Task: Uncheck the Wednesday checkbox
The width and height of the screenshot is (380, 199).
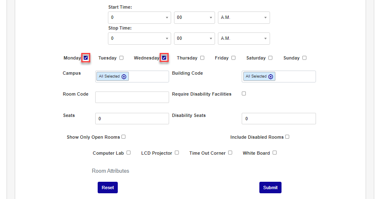Action: [164, 58]
